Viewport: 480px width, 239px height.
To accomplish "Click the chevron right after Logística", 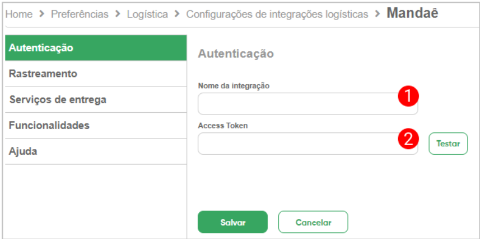I will pos(177,14).
